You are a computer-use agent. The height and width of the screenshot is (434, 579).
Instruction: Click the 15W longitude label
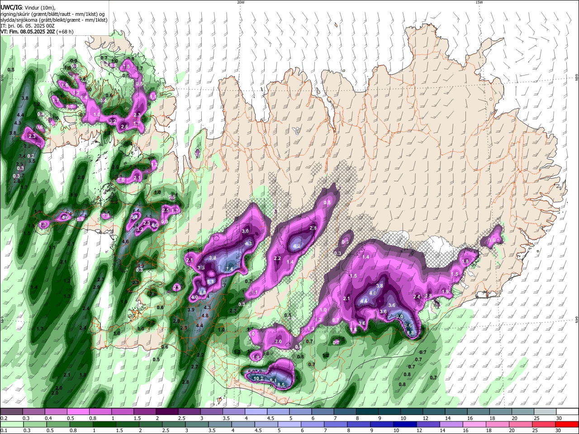point(479,2)
